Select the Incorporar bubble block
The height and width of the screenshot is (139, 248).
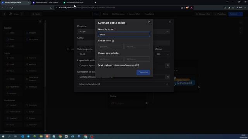coord(33,39)
